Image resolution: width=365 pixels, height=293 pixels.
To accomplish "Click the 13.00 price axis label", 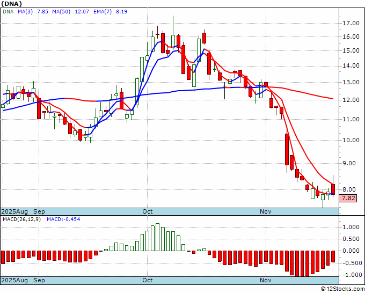I will pyautogui.click(x=351, y=82).
